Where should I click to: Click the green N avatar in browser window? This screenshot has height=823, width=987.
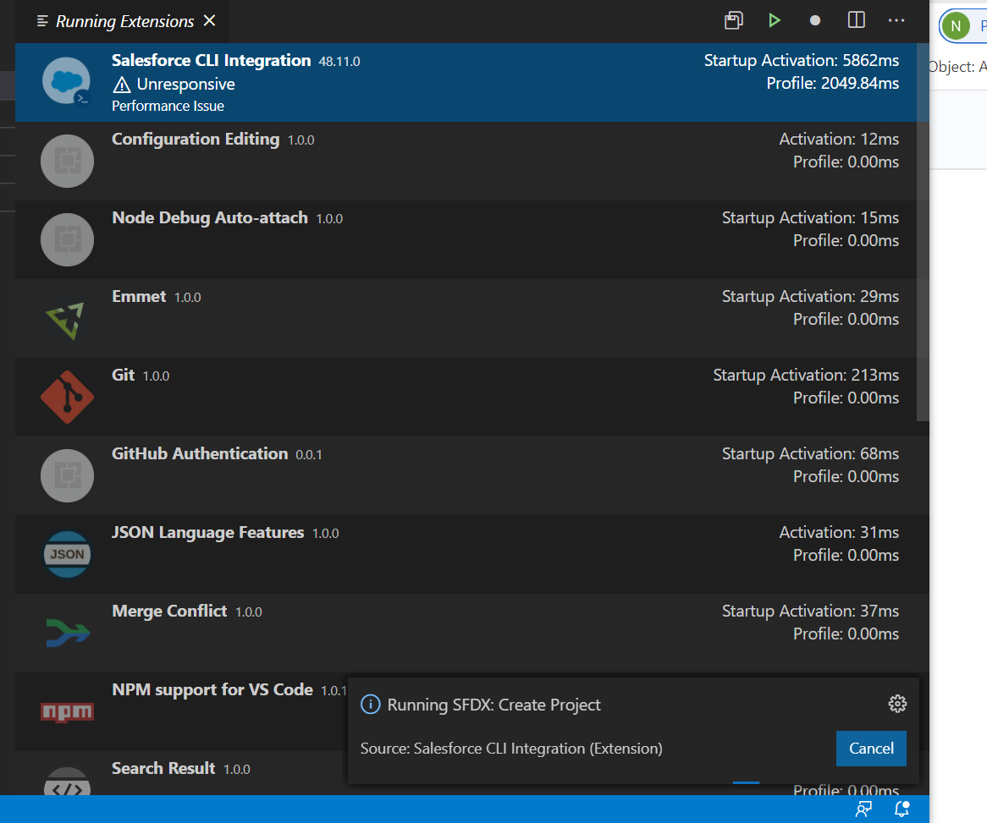956,25
